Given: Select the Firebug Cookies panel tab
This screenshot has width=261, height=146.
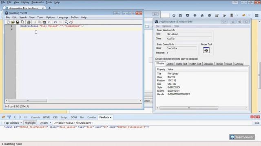Looking at the screenshot, I should [x=92, y=117].
